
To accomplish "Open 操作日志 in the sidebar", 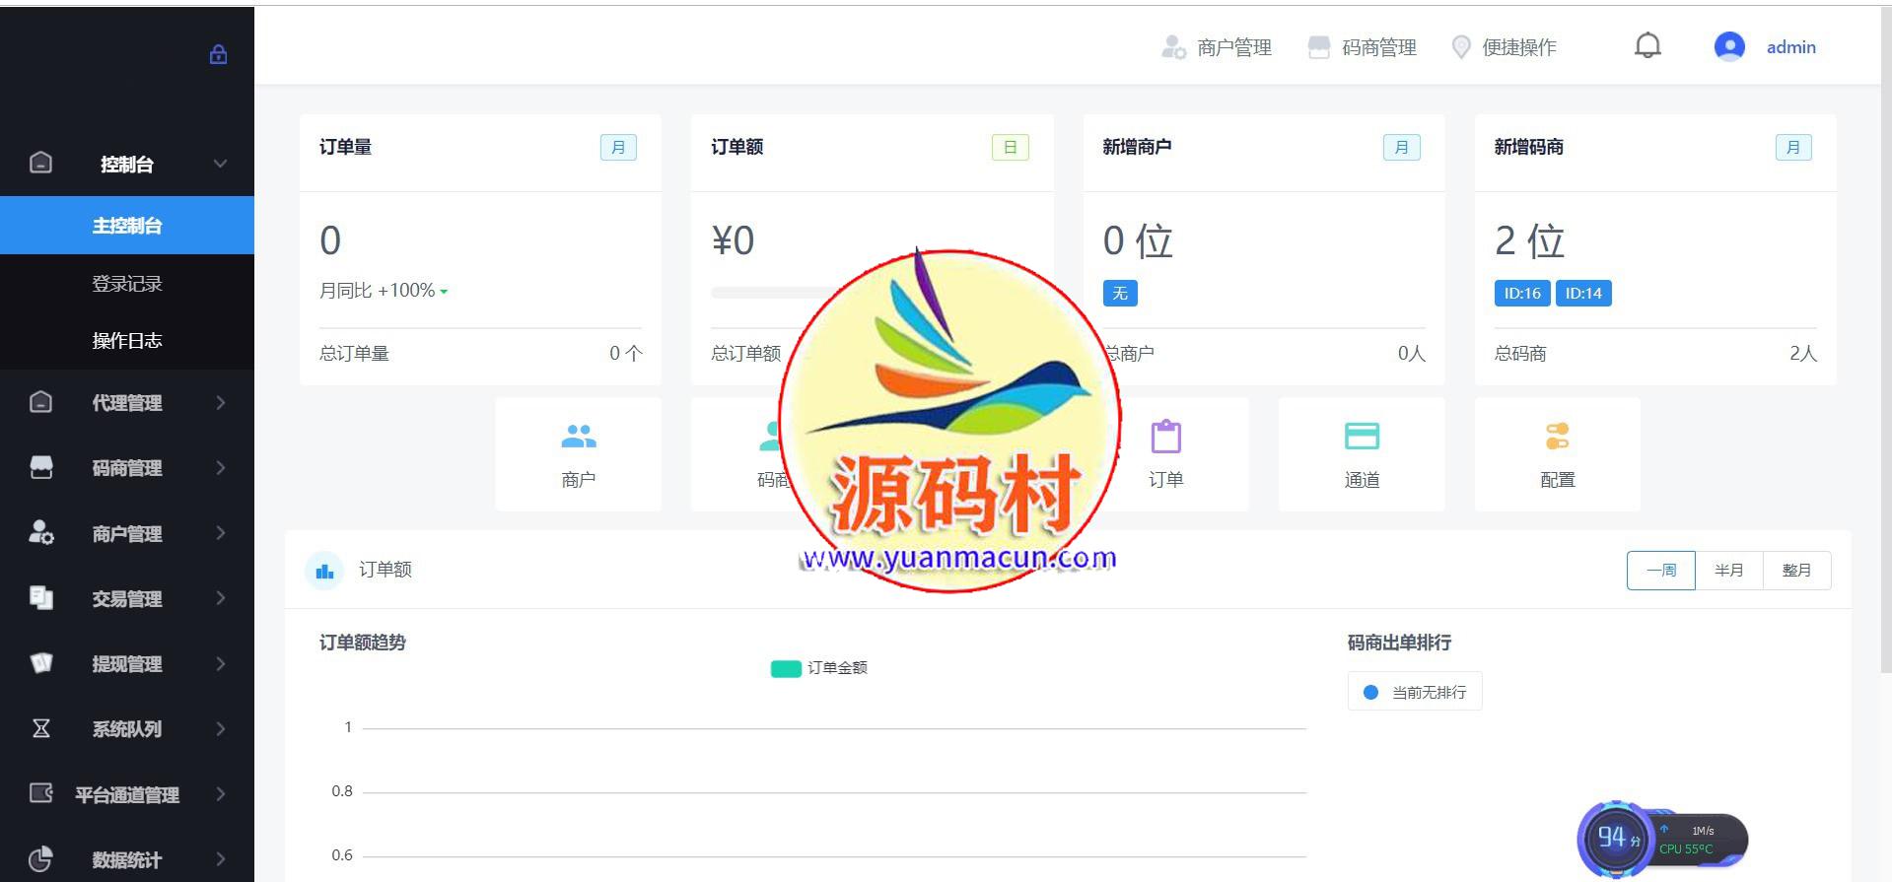I will 126,341.
